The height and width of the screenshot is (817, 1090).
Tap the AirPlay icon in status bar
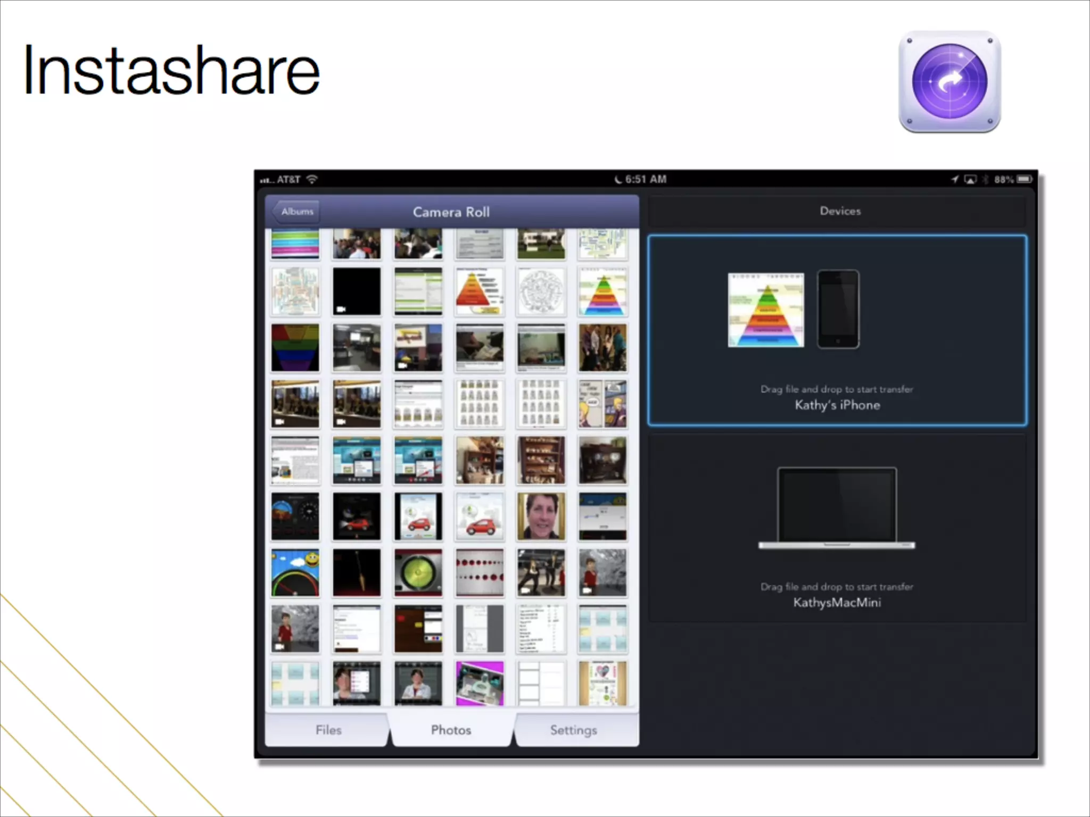coord(970,180)
